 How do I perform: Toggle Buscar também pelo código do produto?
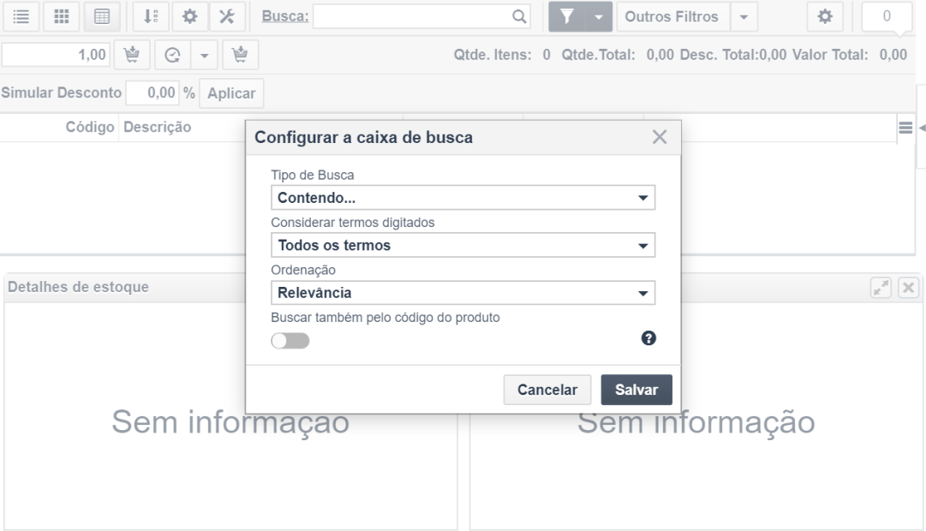click(x=290, y=341)
